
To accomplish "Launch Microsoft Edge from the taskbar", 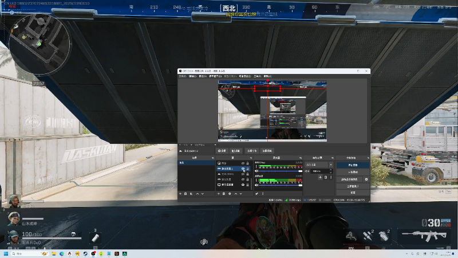I will coord(62,253).
